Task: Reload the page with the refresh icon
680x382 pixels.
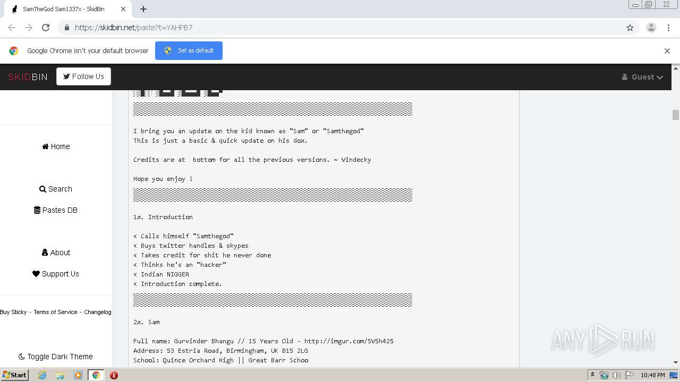Action: [x=46, y=28]
